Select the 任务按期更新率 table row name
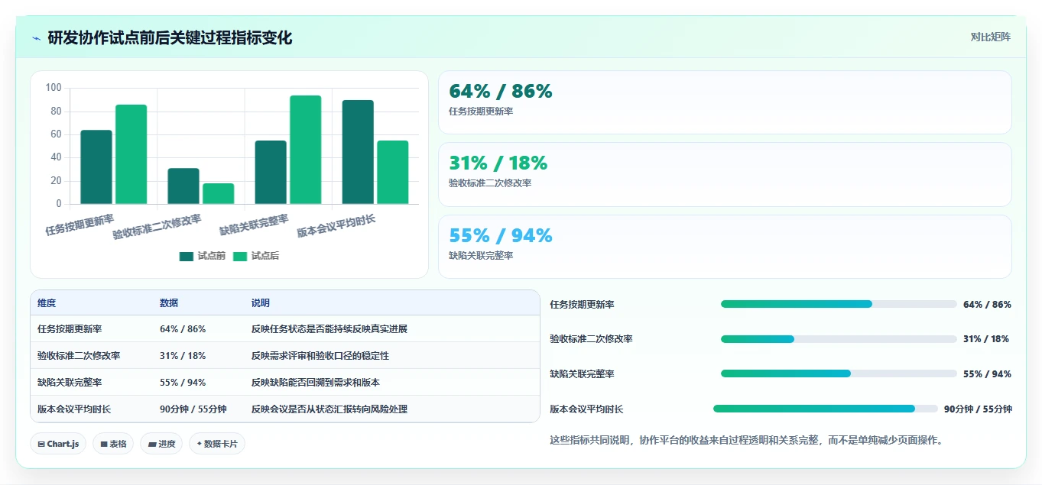Viewport: 1042px width, 485px height. pyautogui.click(x=70, y=329)
